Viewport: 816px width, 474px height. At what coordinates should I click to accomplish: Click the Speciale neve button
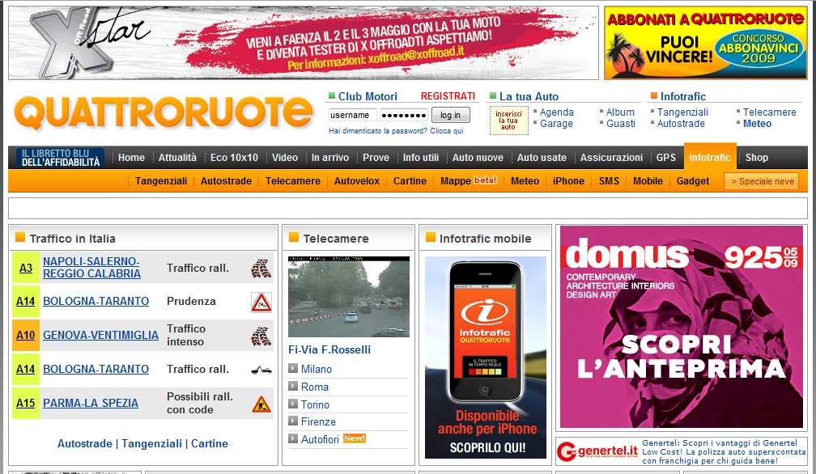761,181
